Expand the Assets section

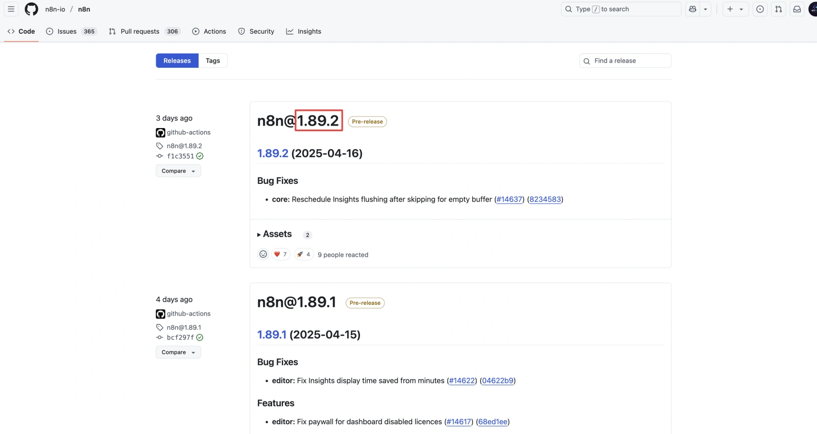point(275,234)
